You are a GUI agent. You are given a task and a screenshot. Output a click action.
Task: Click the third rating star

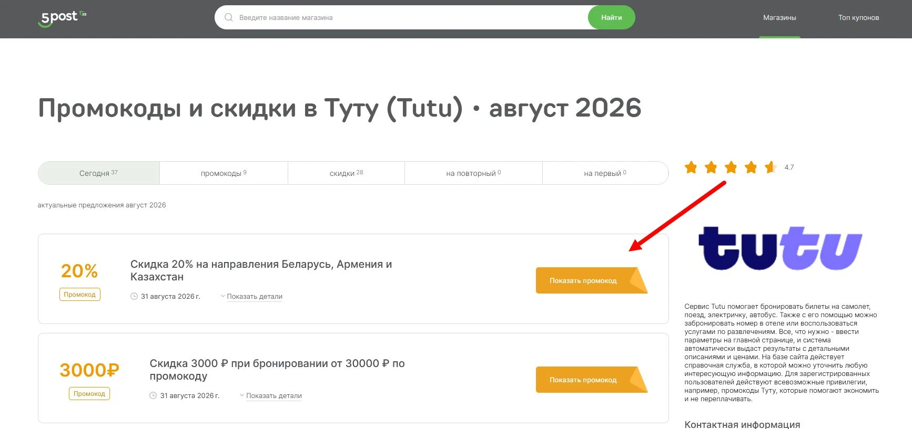point(731,168)
